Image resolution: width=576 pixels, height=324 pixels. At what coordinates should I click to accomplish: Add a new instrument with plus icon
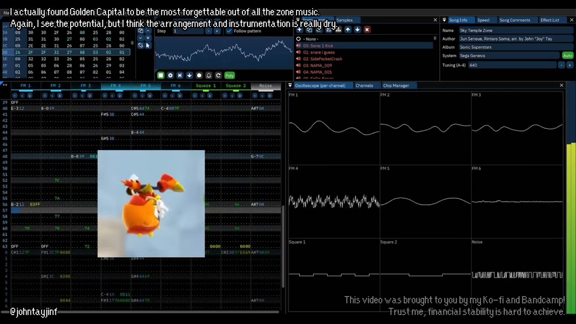tap(299, 30)
